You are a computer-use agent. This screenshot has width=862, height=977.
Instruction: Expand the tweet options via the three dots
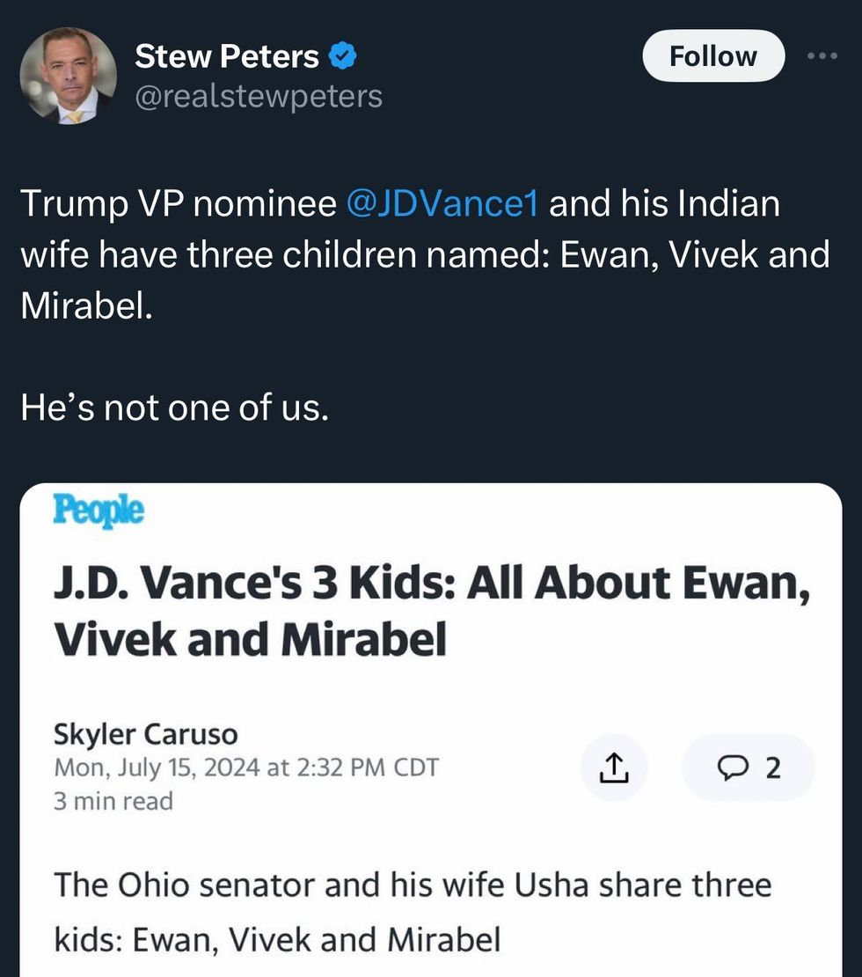pyautogui.click(x=822, y=55)
